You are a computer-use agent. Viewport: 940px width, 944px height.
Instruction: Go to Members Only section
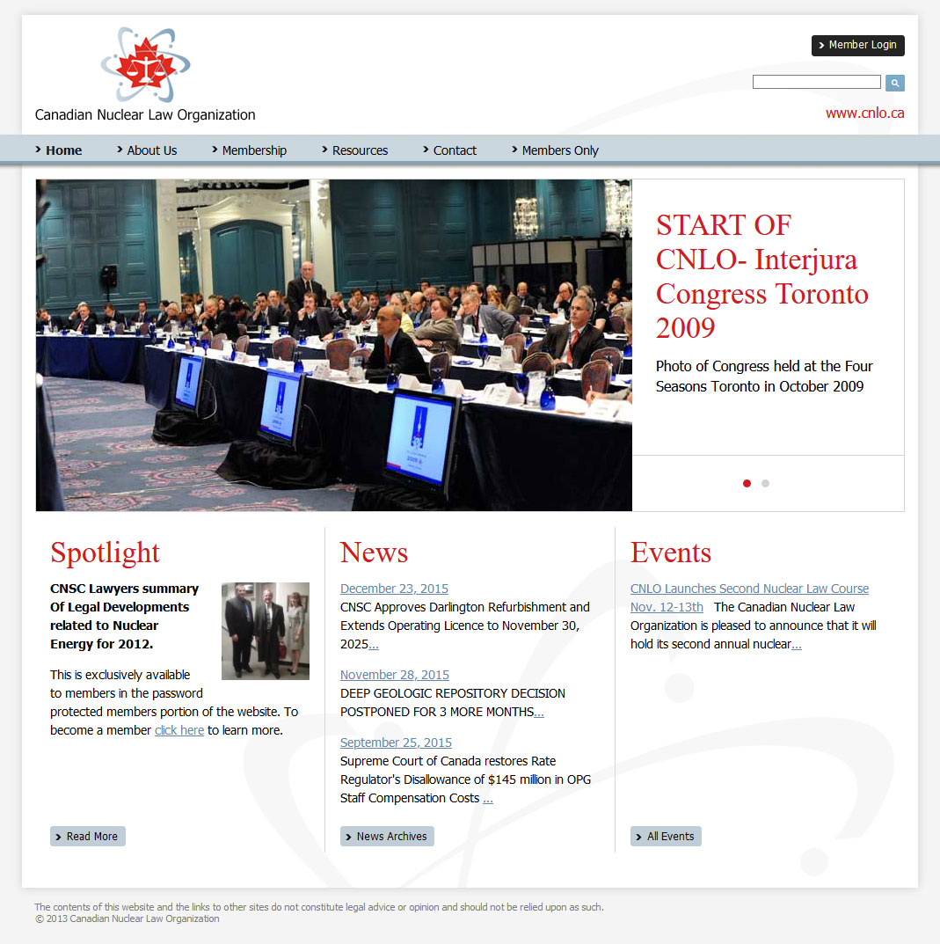pyautogui.click(x=555, y=150)
